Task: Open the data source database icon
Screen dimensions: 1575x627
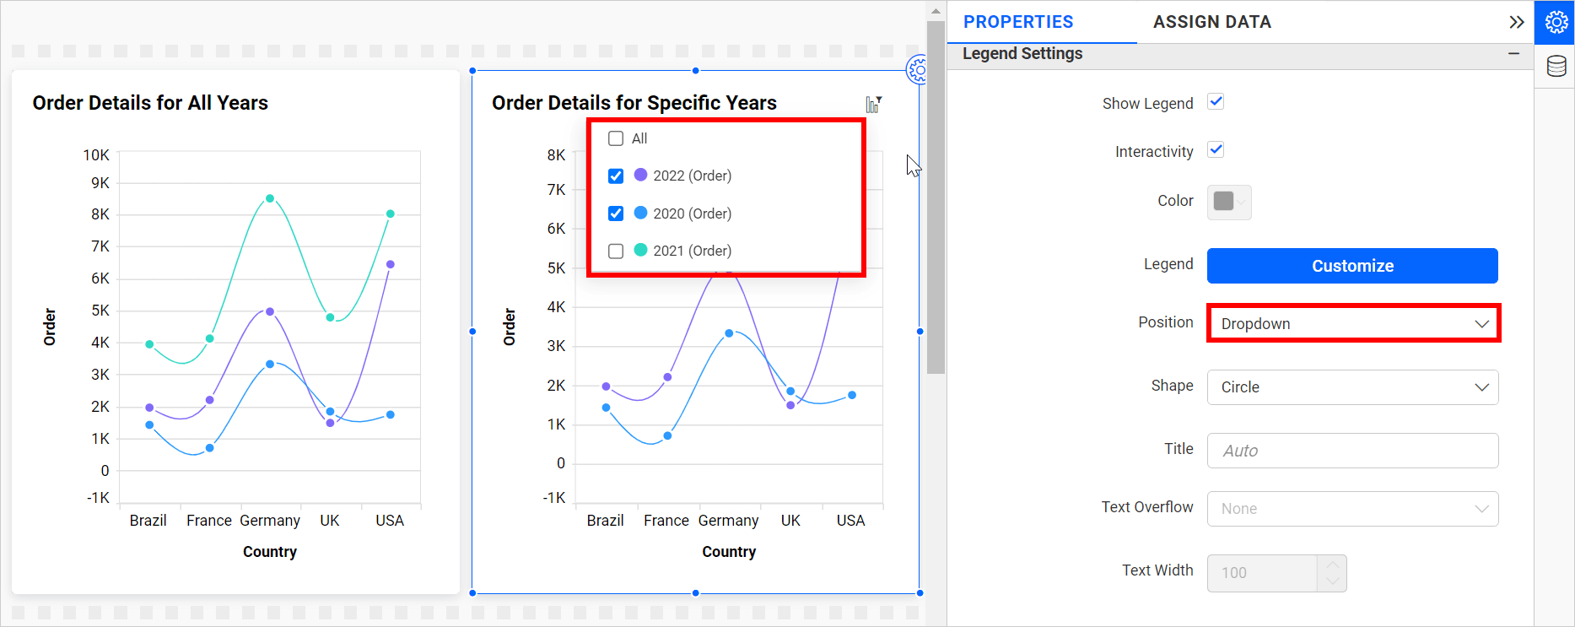Action: pos(1556,66)
